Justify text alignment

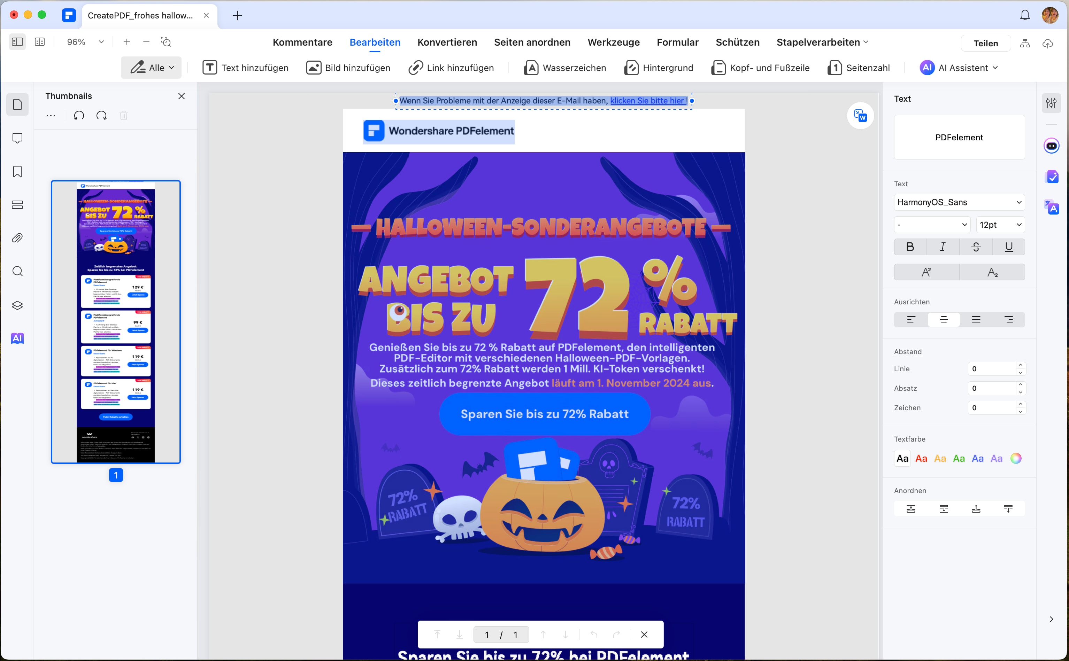click(976, 320)
